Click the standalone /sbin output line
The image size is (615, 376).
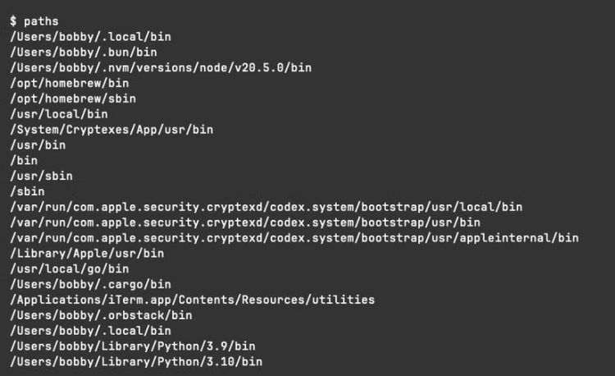(27, 191)
